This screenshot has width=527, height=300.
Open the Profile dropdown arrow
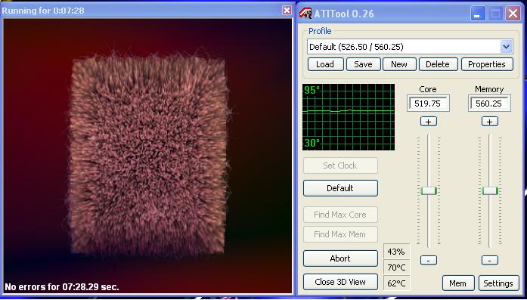(506, 47)
